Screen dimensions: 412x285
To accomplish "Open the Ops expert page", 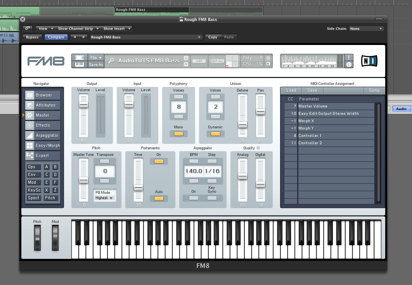I will click(x=34, y=167).
